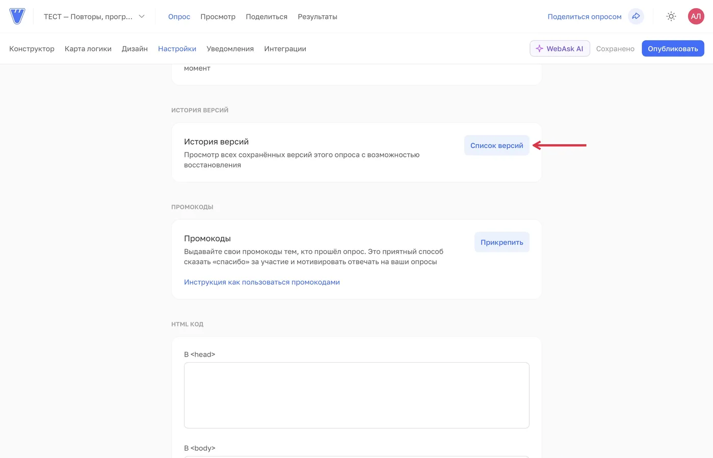This screenshot has width=713, height=458.
Task: Select the Настройки subtab
Action: [x=177, y=49]
